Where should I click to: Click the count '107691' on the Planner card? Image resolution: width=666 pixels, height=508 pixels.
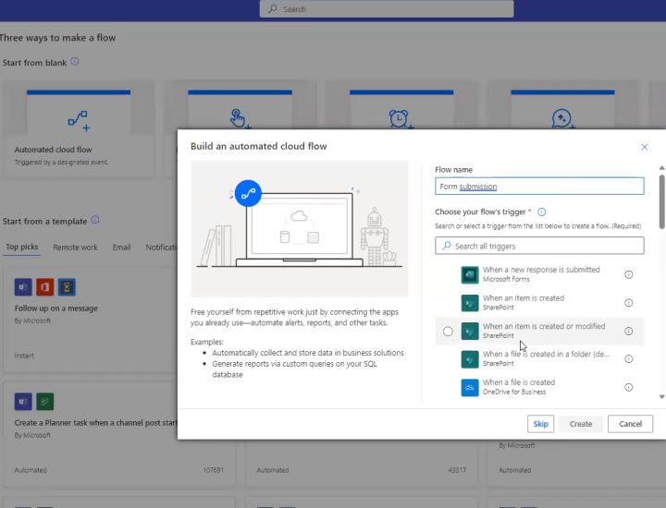point(214,470)
